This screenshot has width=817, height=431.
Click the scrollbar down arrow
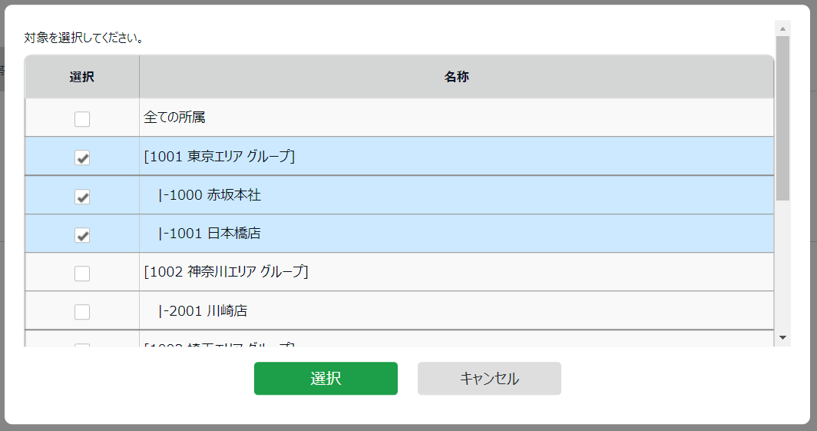pos(782,337)
